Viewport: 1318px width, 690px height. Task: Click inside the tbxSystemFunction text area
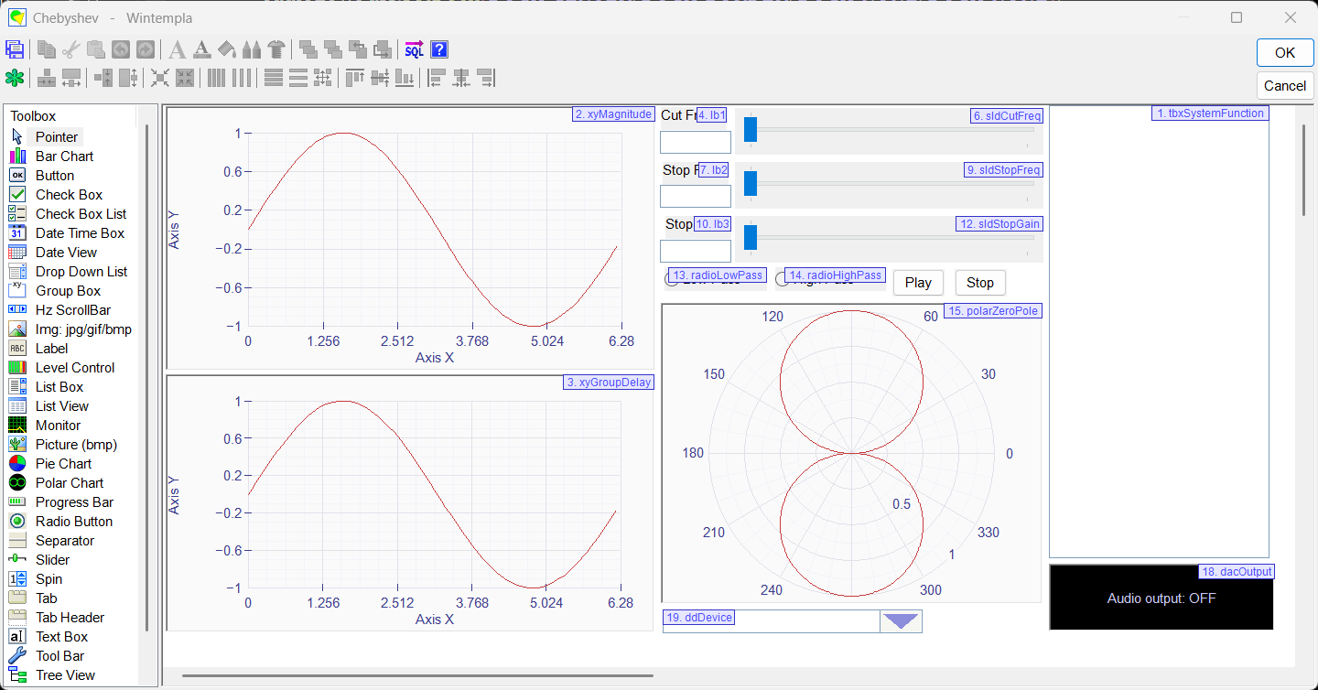tap(1159, 332)
